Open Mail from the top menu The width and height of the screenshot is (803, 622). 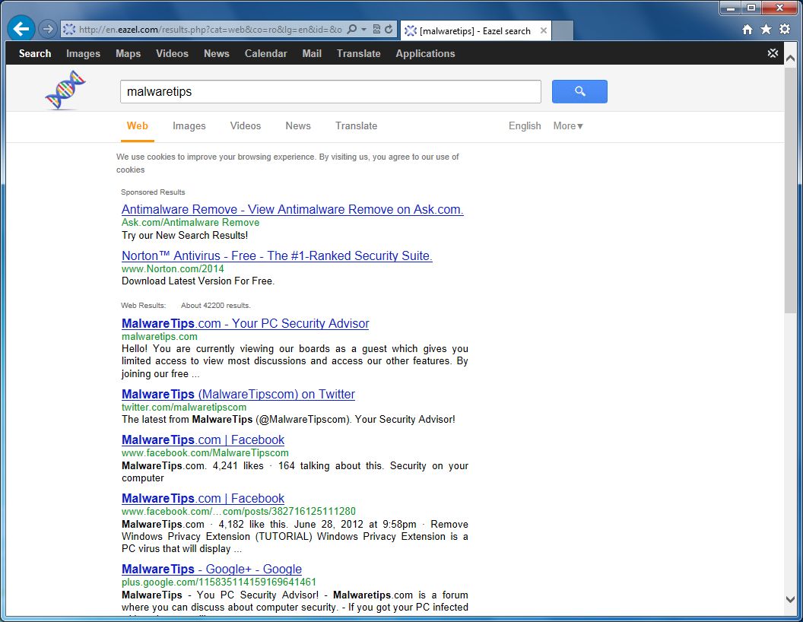312,53
